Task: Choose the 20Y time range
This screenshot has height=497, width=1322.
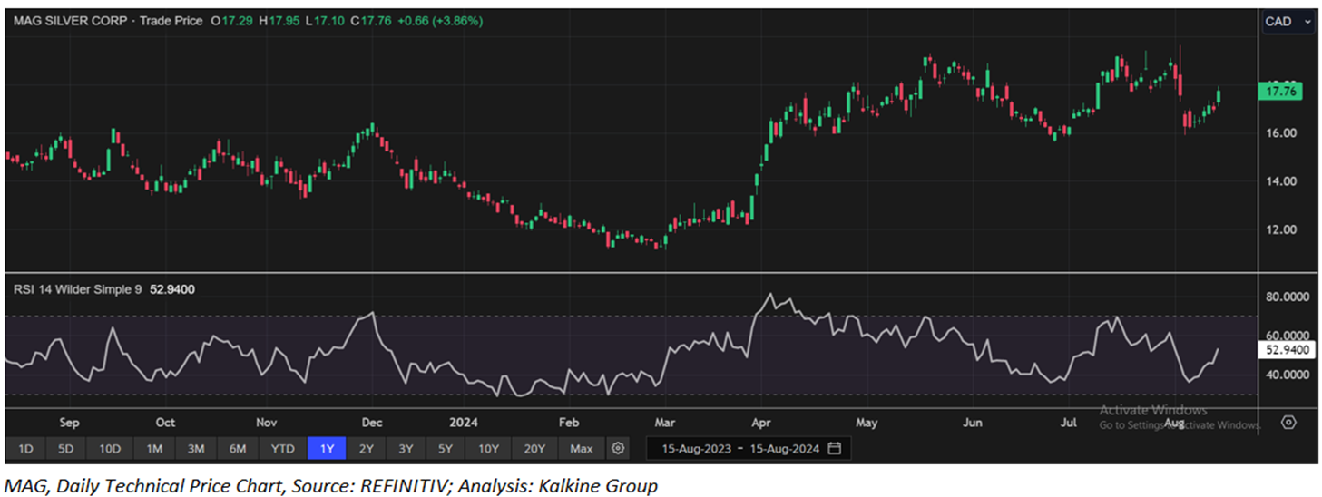Action: click(534, 448)
